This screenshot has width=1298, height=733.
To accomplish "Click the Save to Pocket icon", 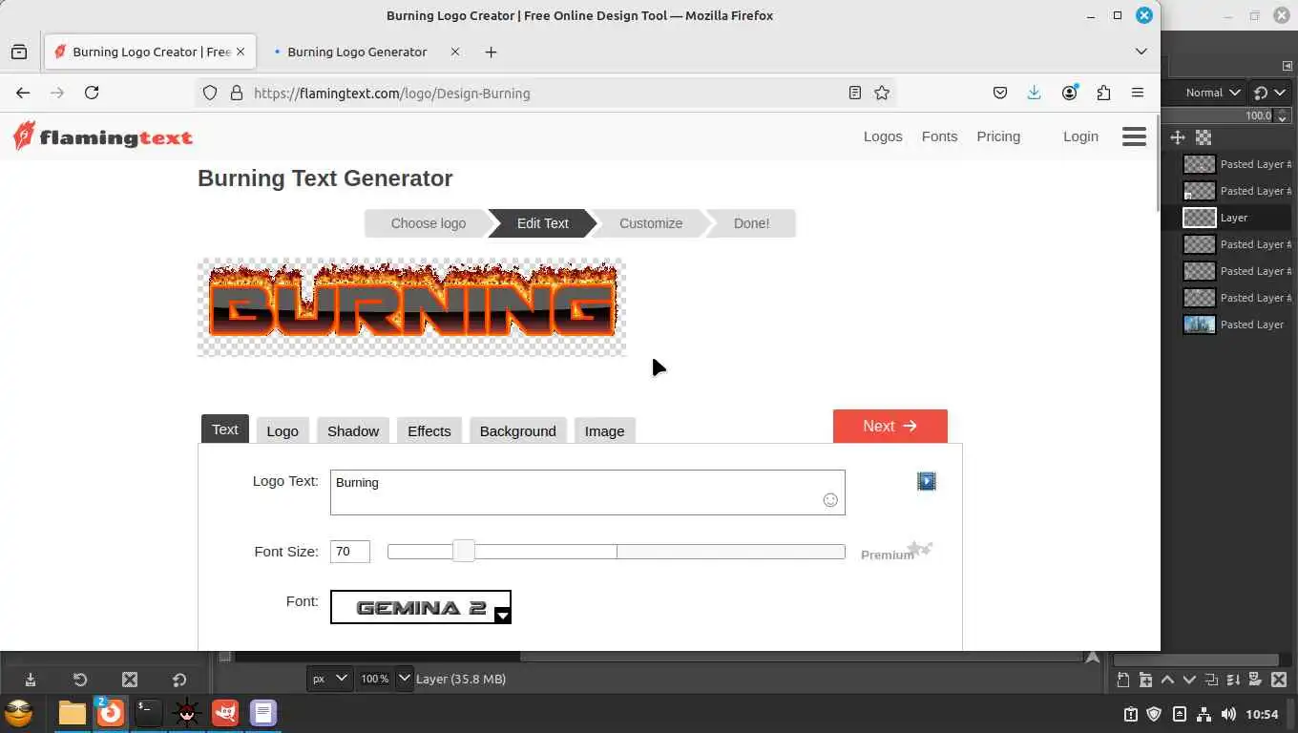I will click(1000, 93).
